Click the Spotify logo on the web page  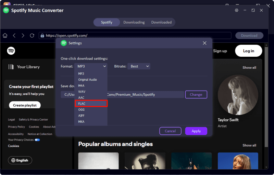click(11, 51)
